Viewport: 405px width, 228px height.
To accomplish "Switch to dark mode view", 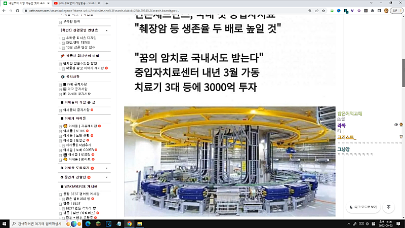I will click(363, 207).
